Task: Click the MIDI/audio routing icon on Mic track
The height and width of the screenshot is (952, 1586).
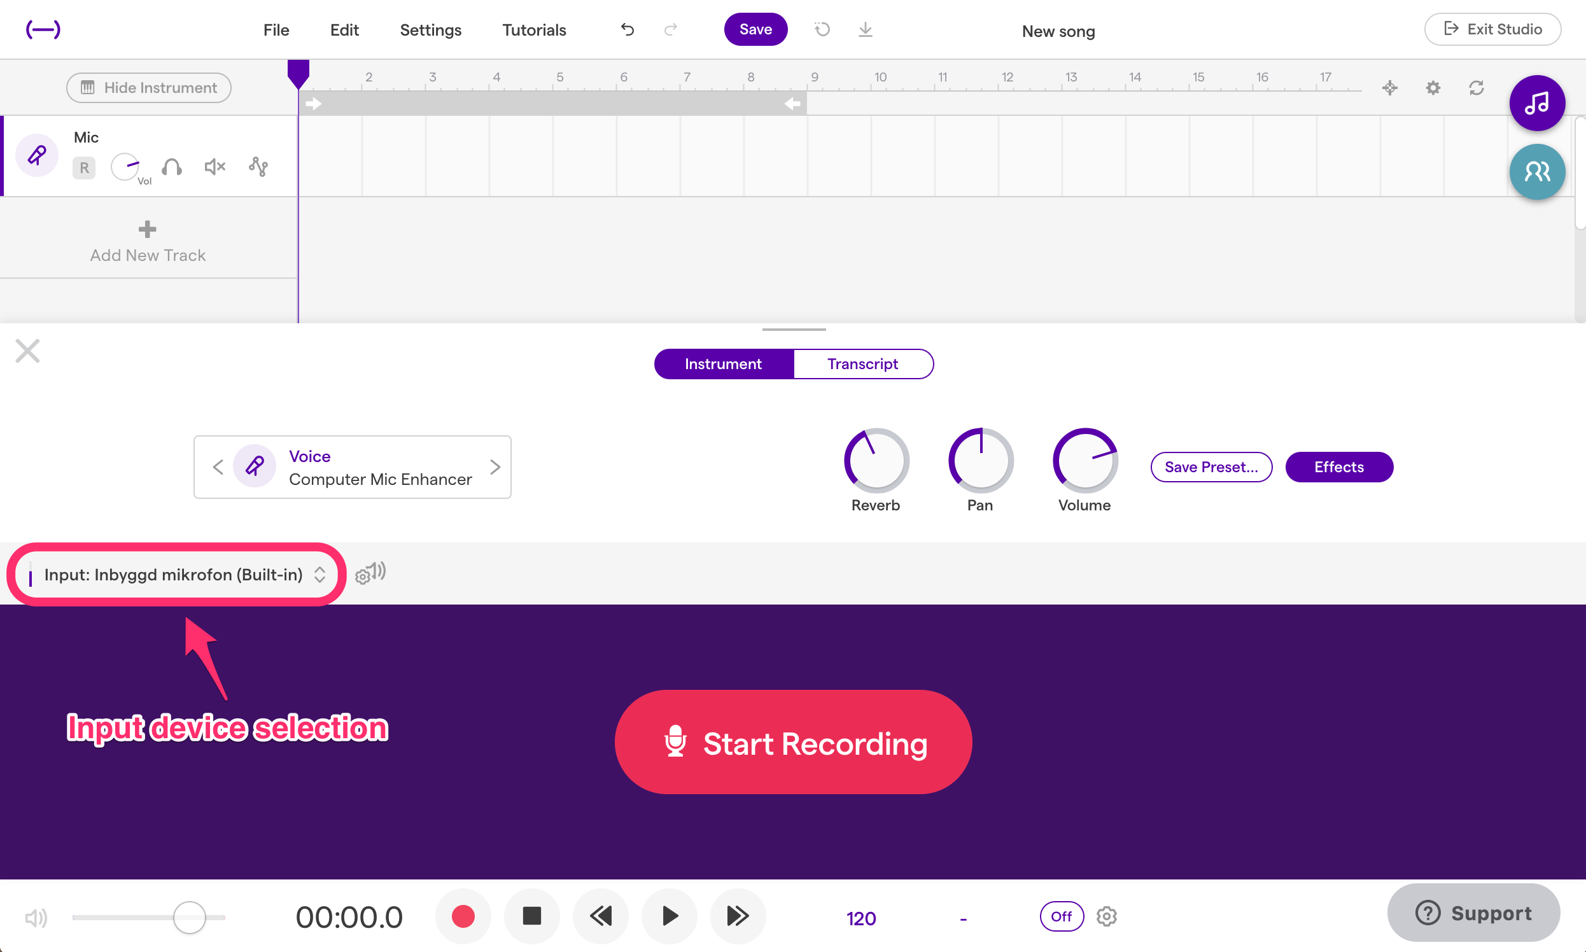Action: tap(258, 168)
